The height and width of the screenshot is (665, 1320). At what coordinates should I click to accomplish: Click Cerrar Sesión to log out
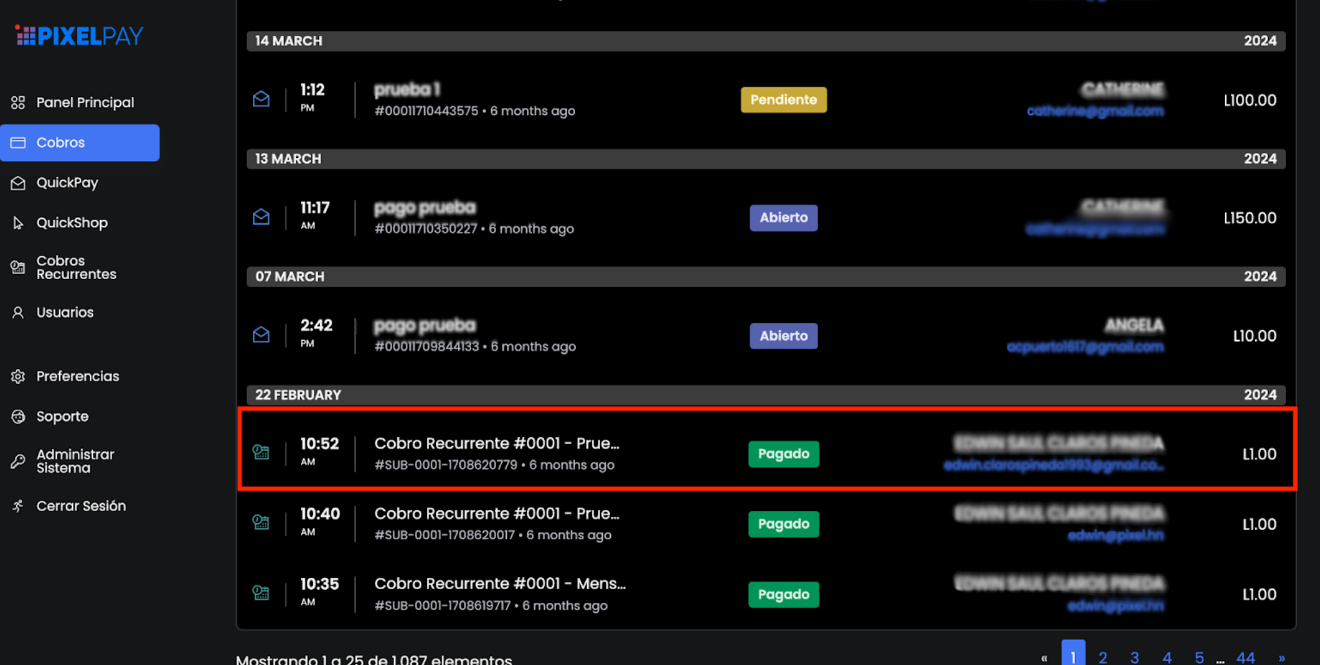pyautogui.click(x=80, y=506)
